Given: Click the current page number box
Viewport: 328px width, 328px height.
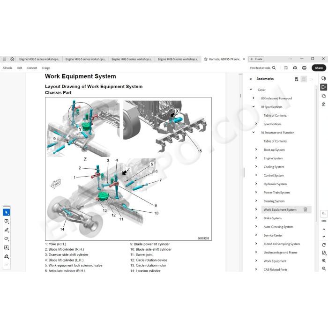Looking at the screenshot, I should pos(324,214).
